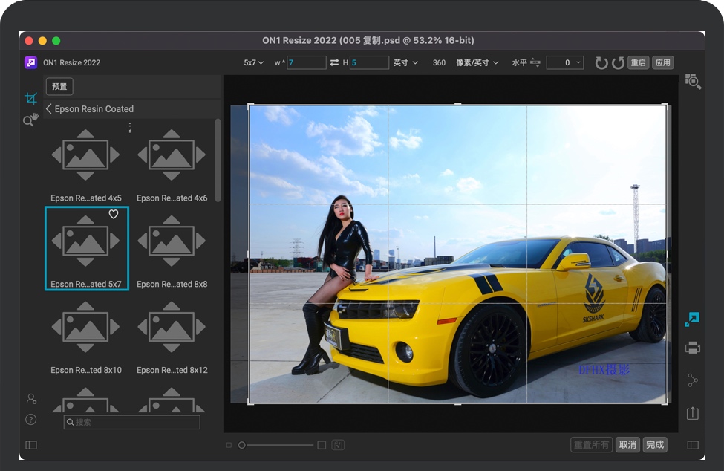Open the Print icon in right sidebar
The height and width of the screenshot is (471, 724).
pos(693,348)
